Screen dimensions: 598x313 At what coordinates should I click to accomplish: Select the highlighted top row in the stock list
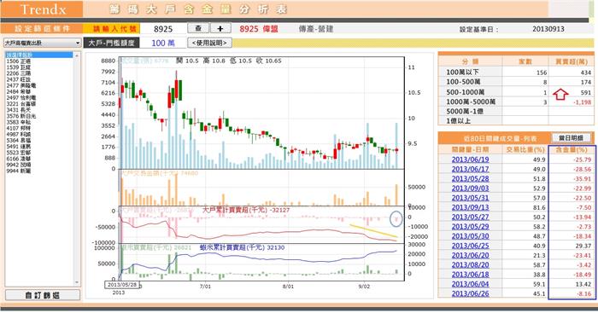click(39, 55)
